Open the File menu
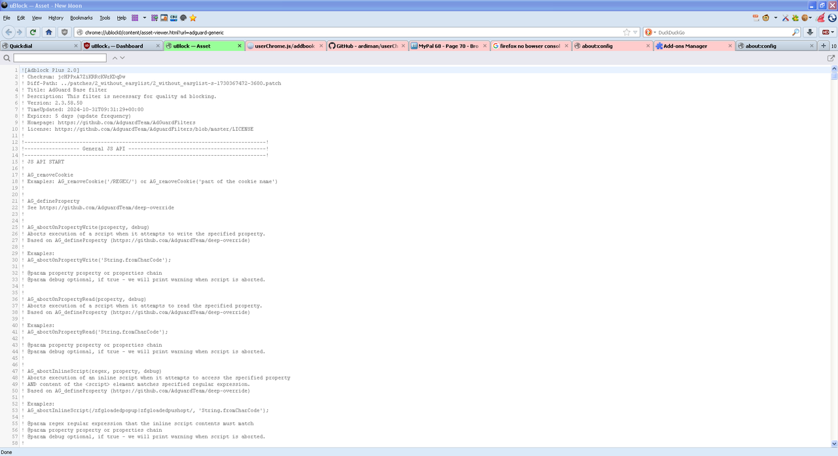 point(7,18)
